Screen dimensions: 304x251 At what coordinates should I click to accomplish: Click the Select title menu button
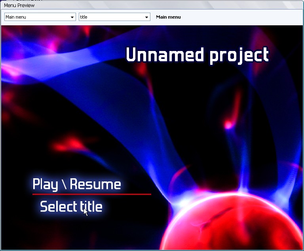[71, 206]
